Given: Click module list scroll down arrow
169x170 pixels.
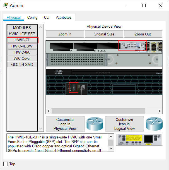Looking at the screenshot, I should tap(41, 128).
